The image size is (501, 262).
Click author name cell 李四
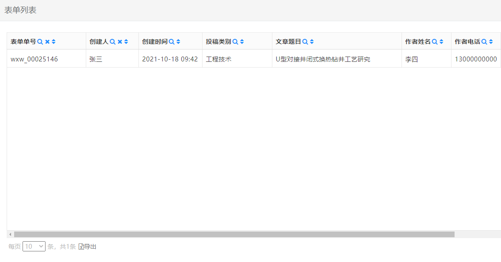(412, 59)
